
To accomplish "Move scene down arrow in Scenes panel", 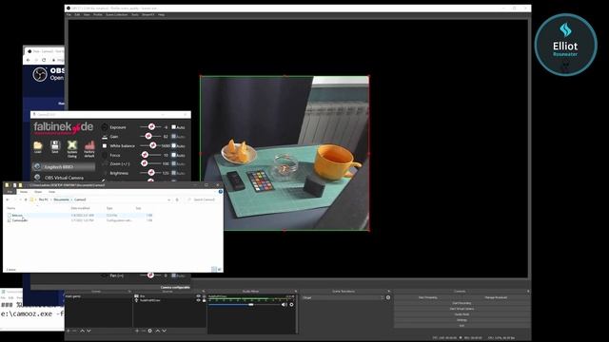I will 88,331.
